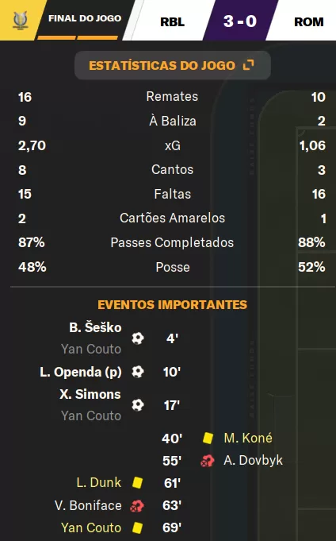
Task: Click the penalty goal ball icon at 10'
Action: (x=138, y=372)
